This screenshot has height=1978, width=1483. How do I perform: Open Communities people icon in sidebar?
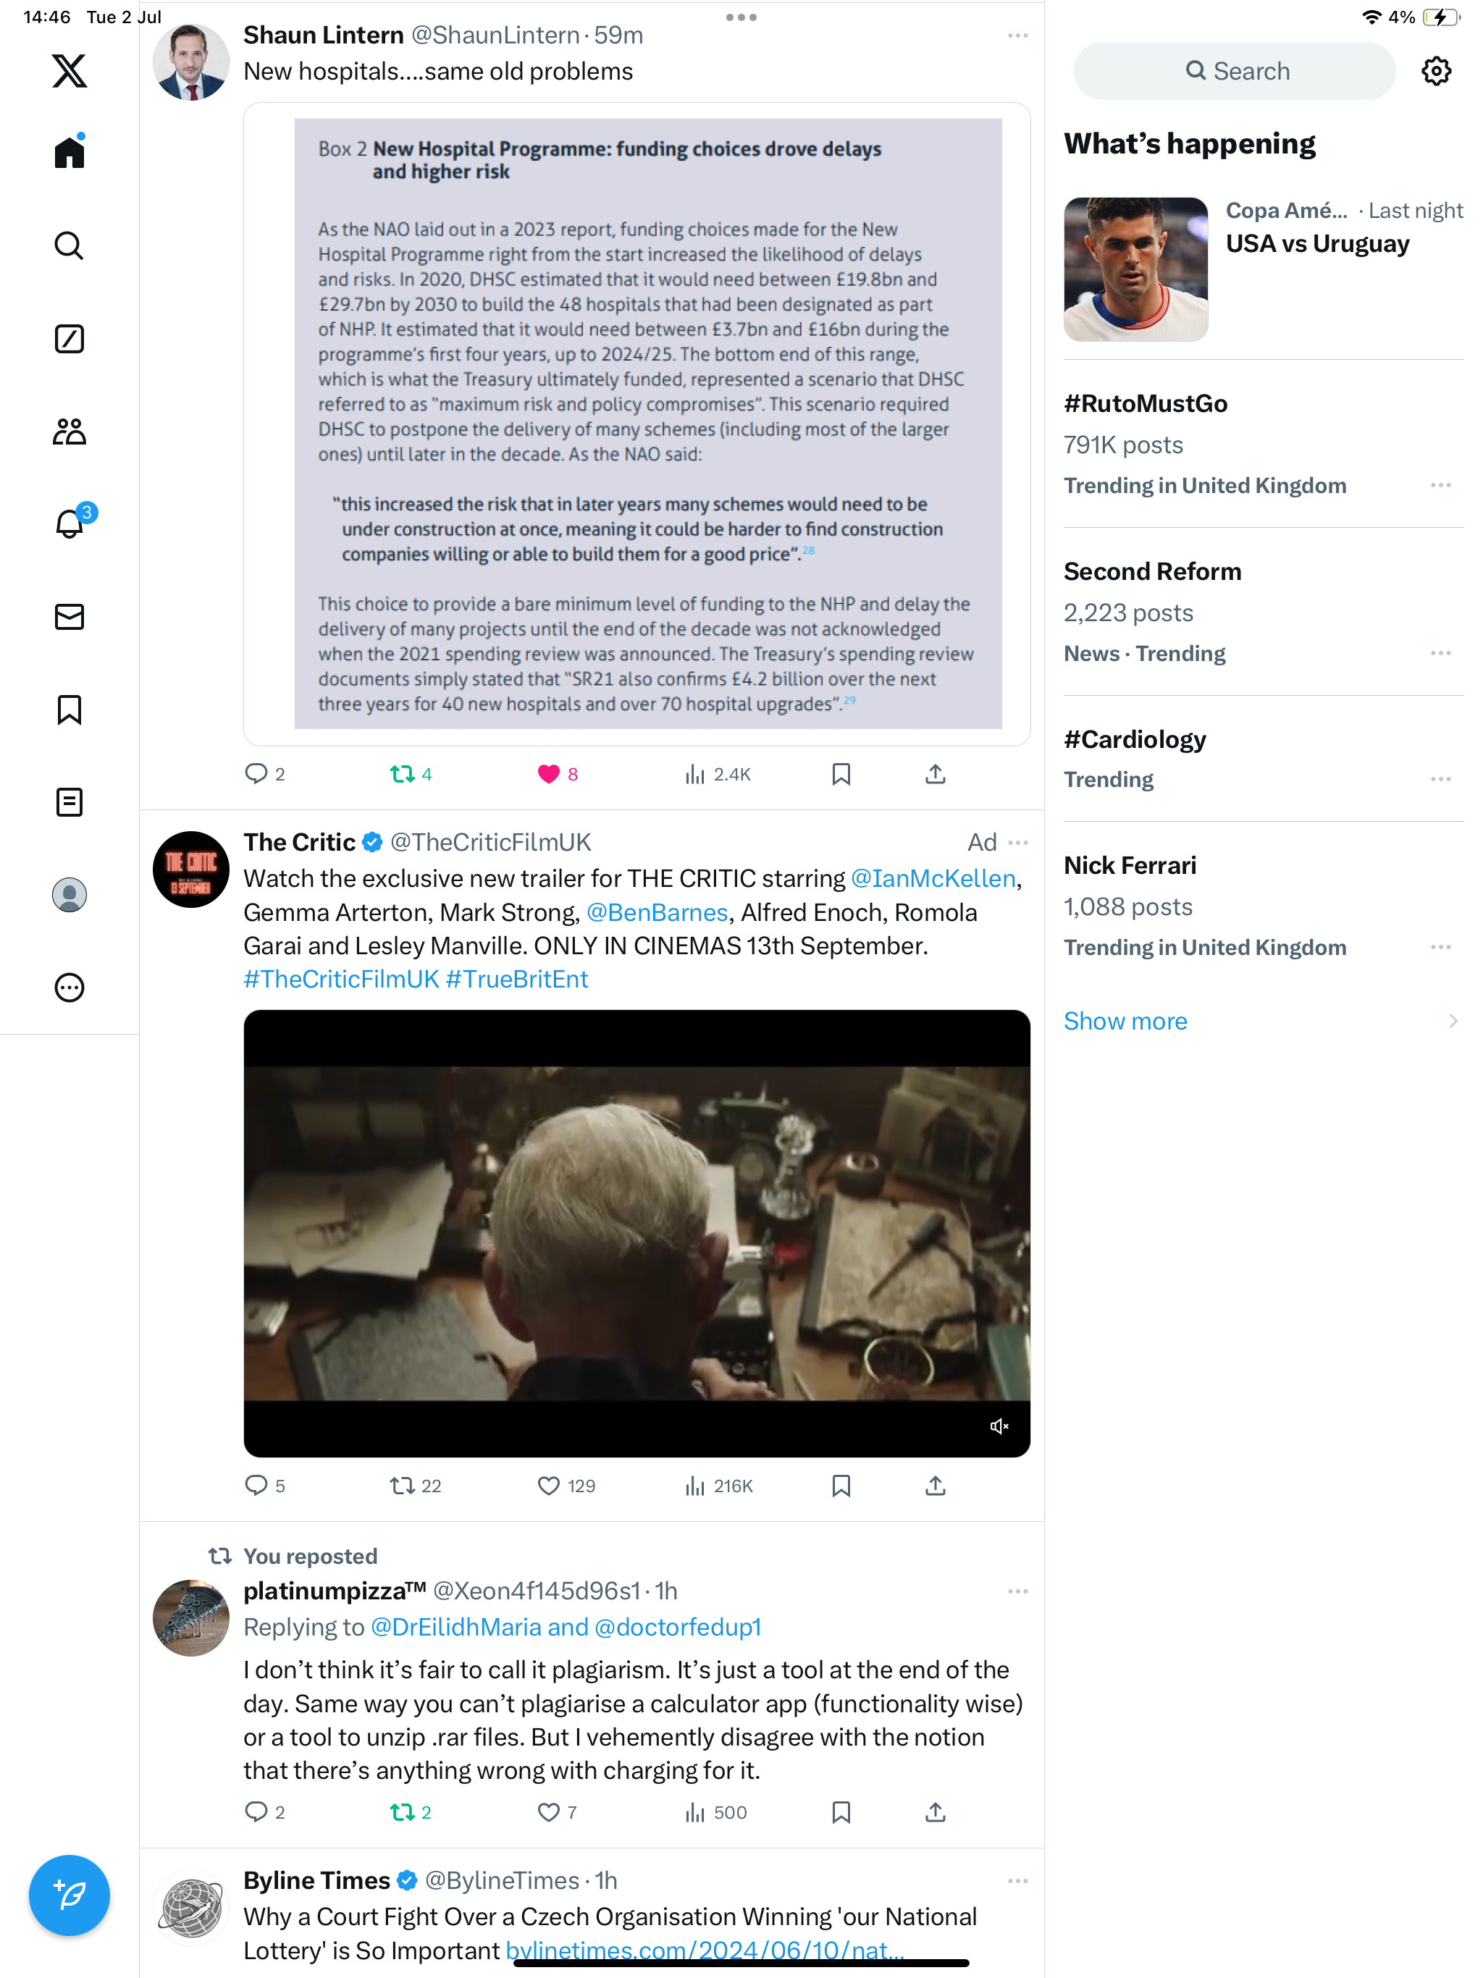point(70,432)
